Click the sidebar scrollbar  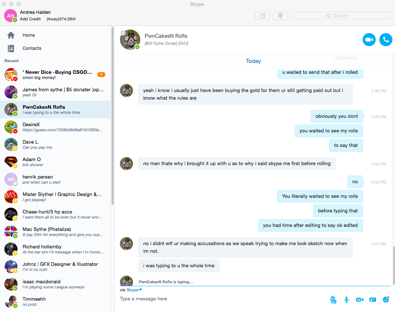(x=112, y=116)
